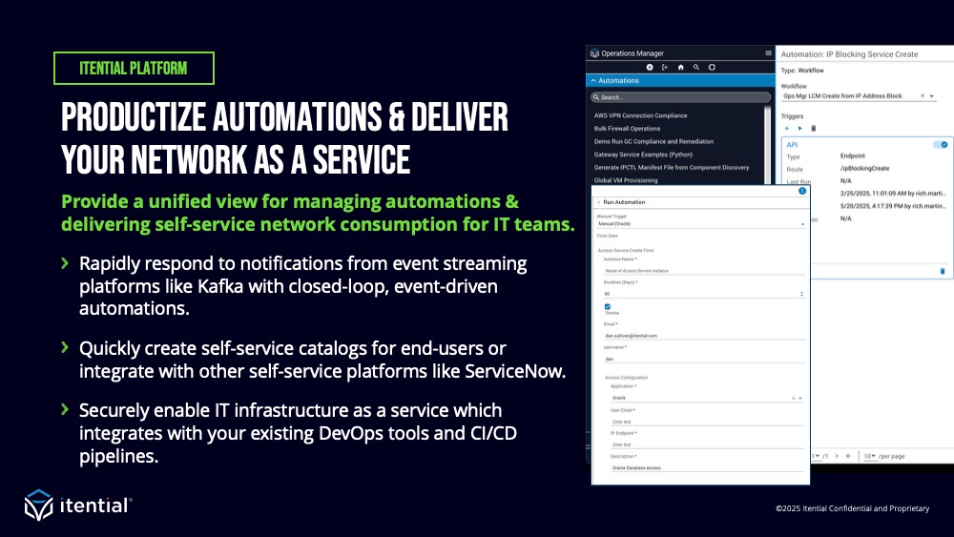The height and width of the screenshot is (537, 954).
Task: Click the refresh circle toolbar icon
Action: click(x=712, y=68)
